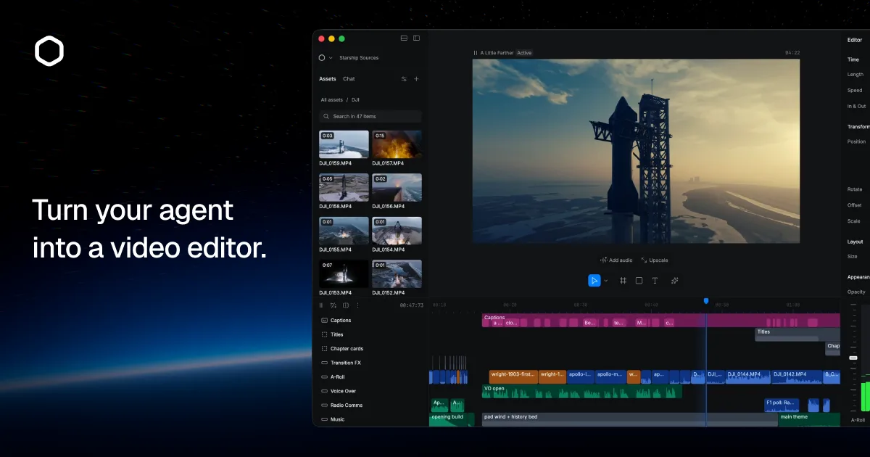Screen dimensions: 870x457
Task: Open timeline more options vertical dots
Action: coord(357,305)
